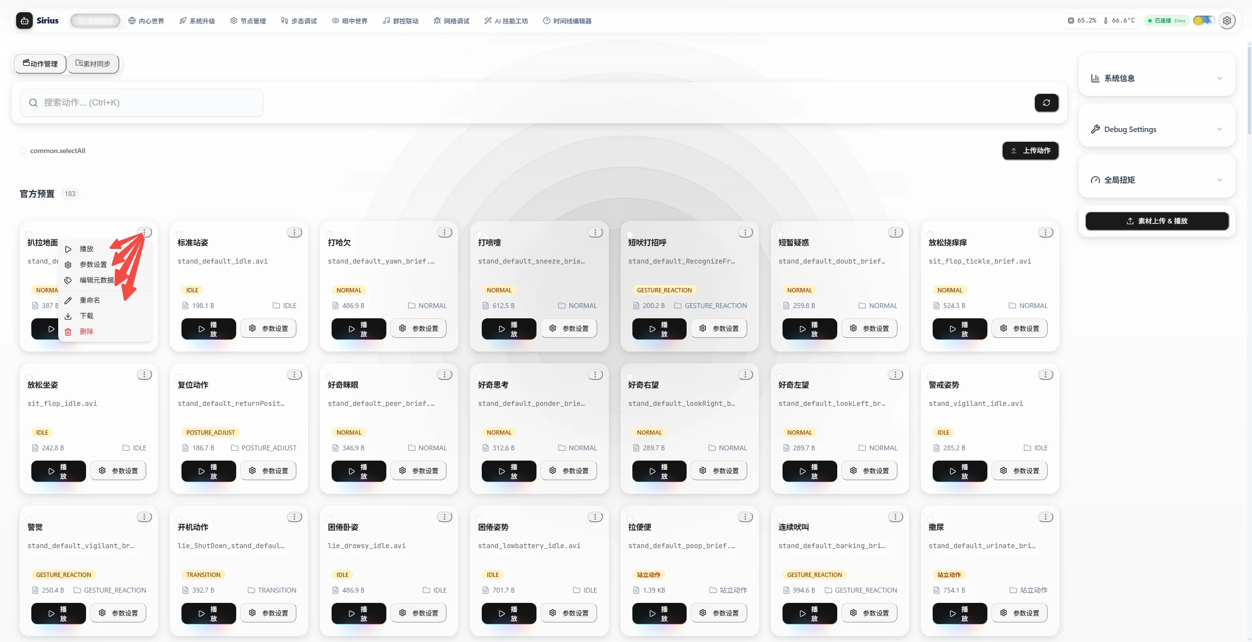
Task: Choose 下载 in the context menu
Action: point(105,316)
